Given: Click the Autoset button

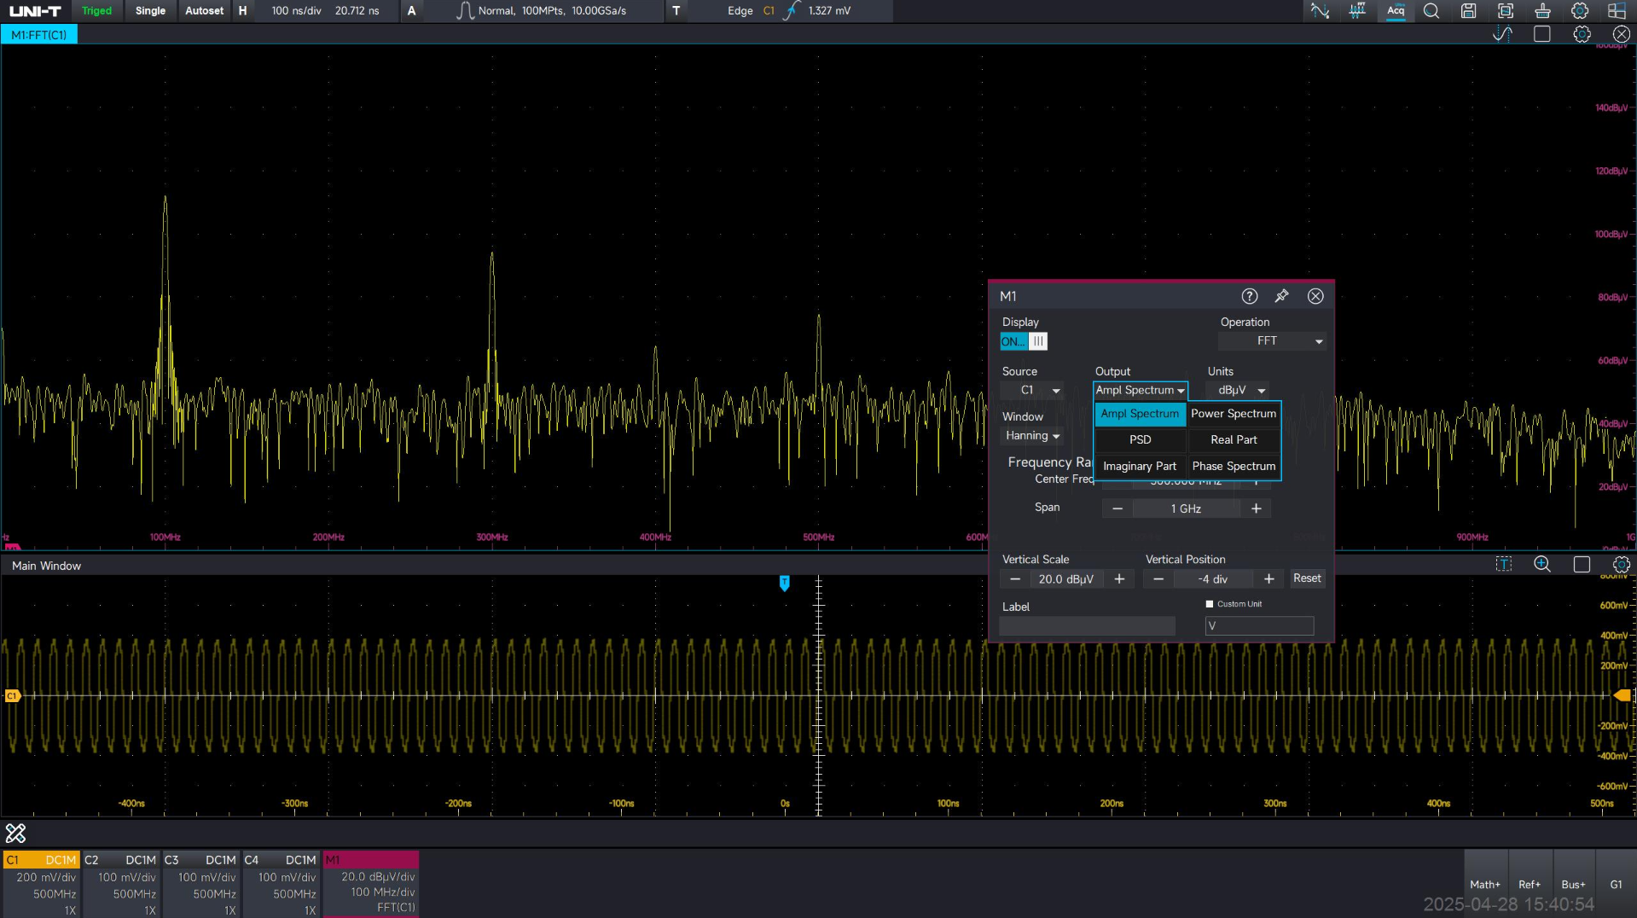Looking at the screenshot, I should coord(204,11).
